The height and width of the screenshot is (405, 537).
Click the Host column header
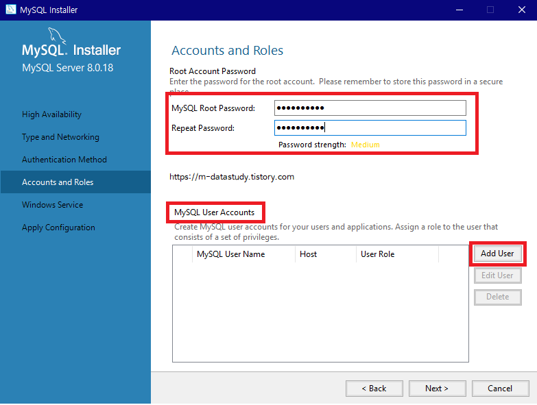tap(325, 254)
